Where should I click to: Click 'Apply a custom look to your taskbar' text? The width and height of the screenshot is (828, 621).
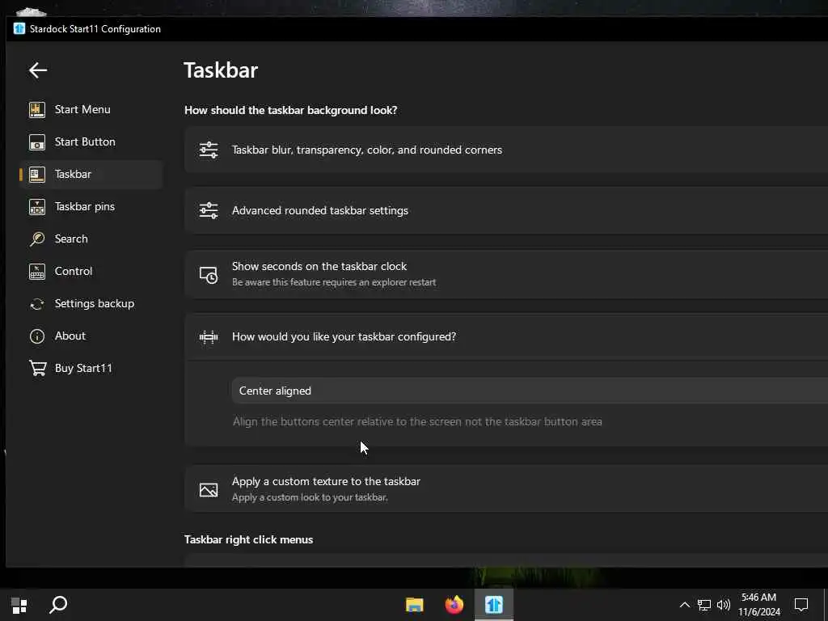(310, 497)
